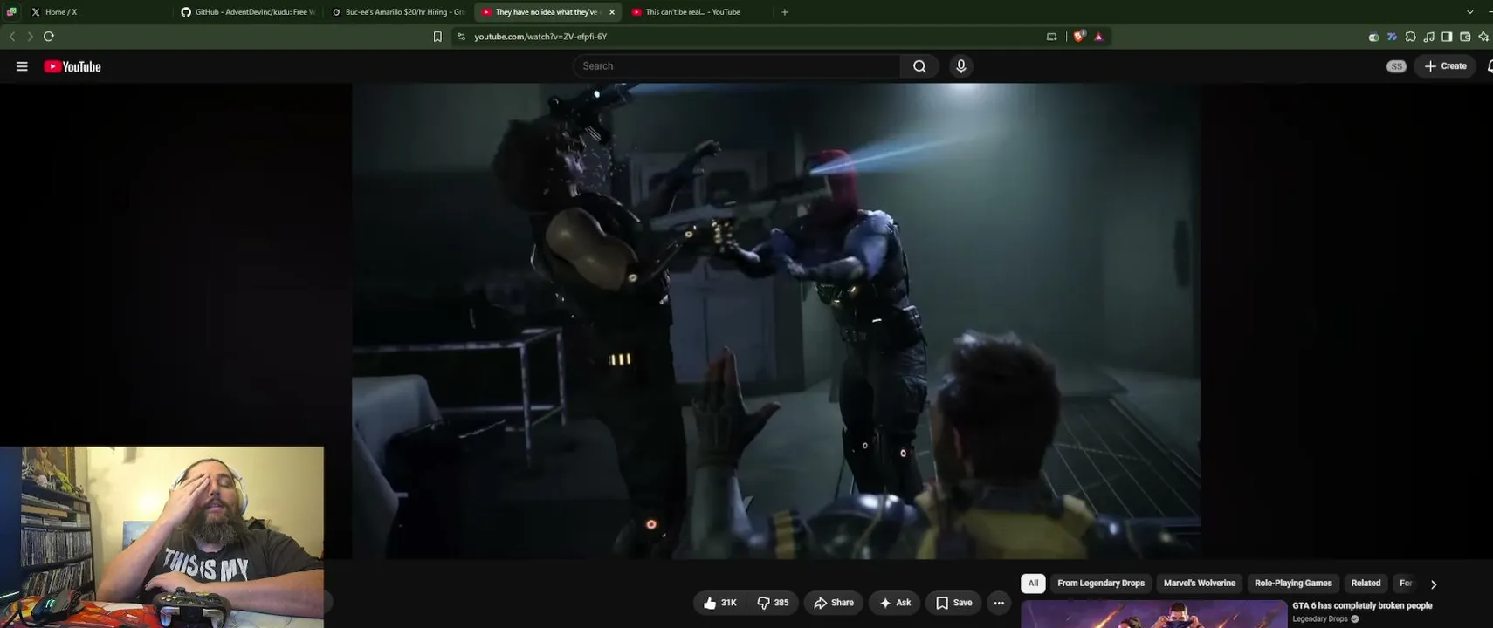Start voice search with microphone icon
Image resolution: width=1493 pixels, height=628 pixels.
pyautogui.click(x=960, y=66)
